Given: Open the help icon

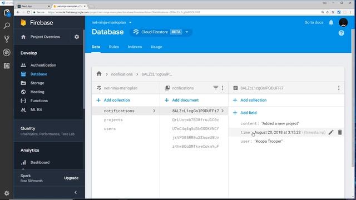Looking at the screenshot, I should 341,33.
